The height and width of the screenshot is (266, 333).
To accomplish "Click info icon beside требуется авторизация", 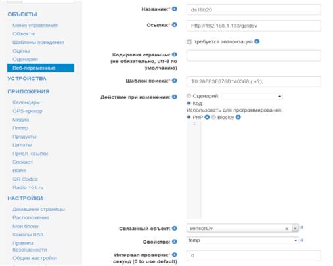I will tap(257, 41).
